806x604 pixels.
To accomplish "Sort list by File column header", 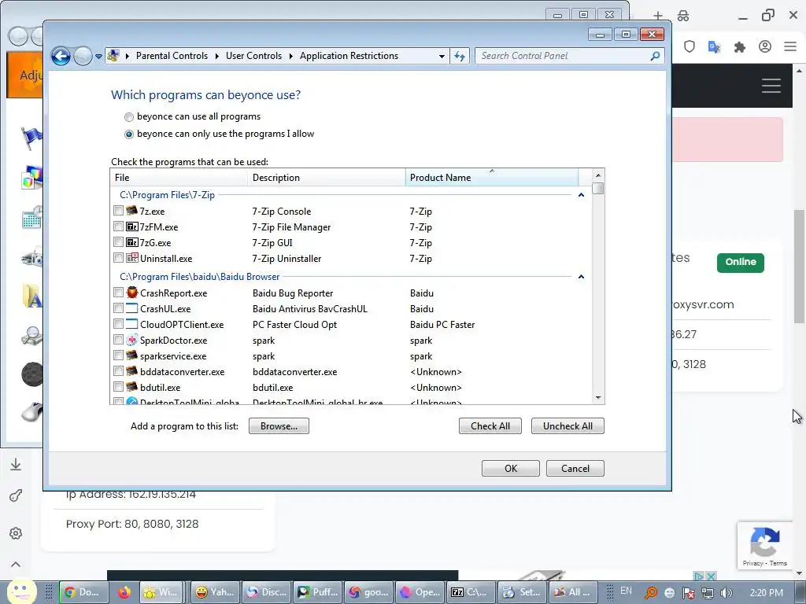I will (x=179, y=177).
